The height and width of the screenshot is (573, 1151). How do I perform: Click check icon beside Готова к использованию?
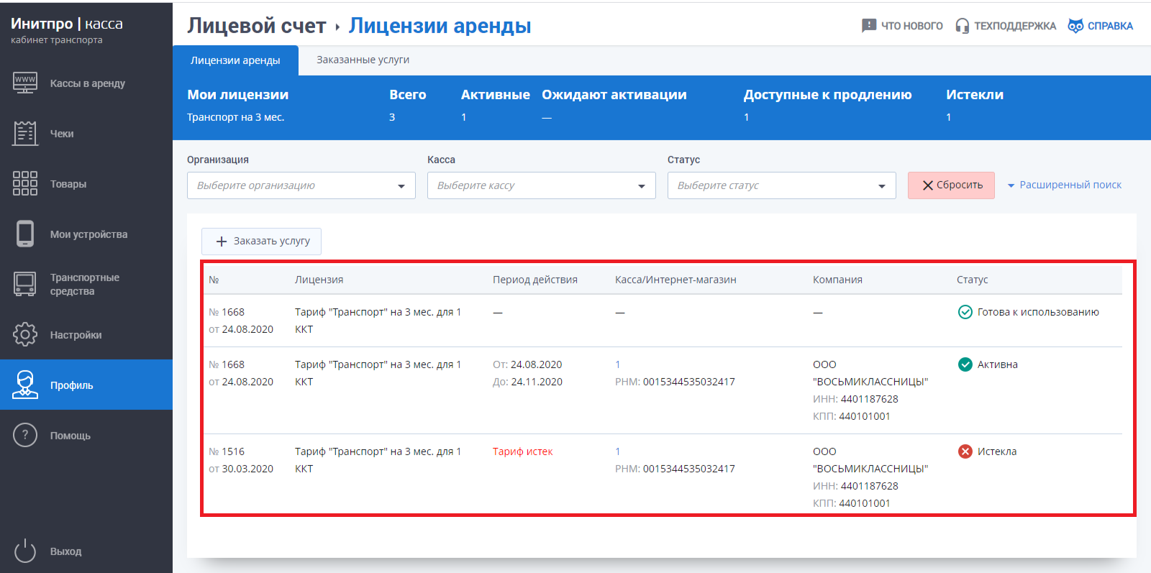(x=965, y=312)
